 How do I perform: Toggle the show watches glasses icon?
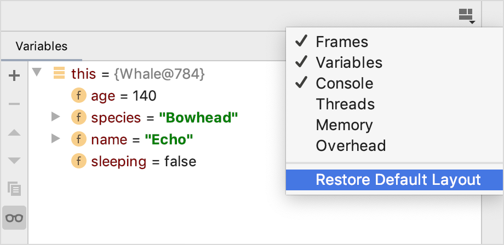coord(14,218)
